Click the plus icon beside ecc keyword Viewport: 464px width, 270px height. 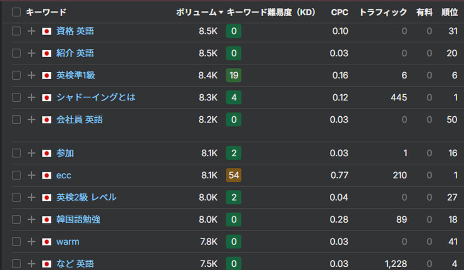tap(31, 175)
